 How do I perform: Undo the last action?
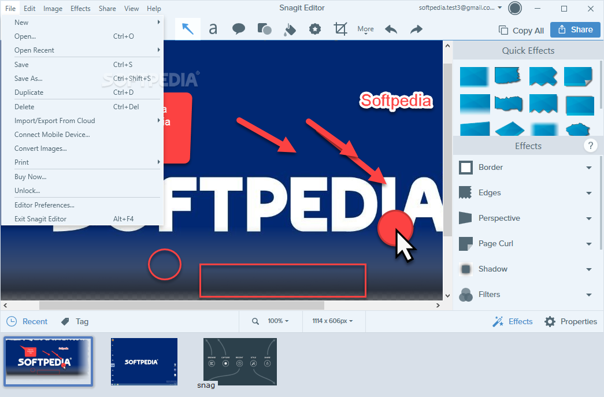click(x=391, y=29)
